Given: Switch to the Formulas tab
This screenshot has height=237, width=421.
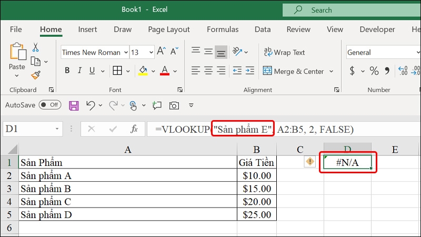Looking at the screenshot, I should [x=223, y=29].
